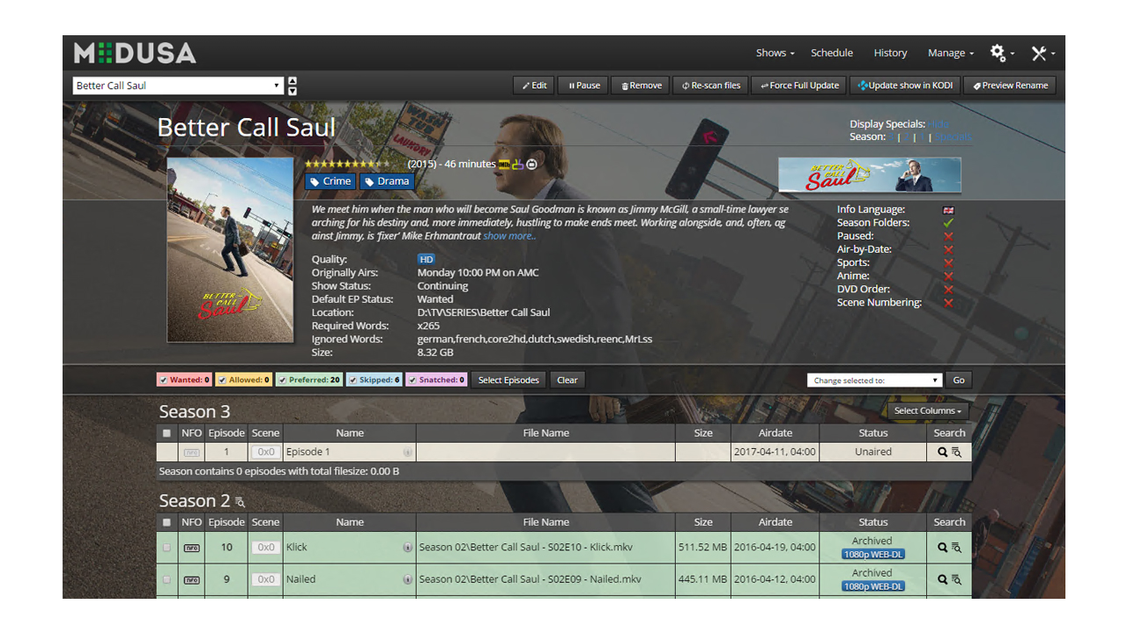
Task: Open the show's Trakt page
Action: point(519,164)
